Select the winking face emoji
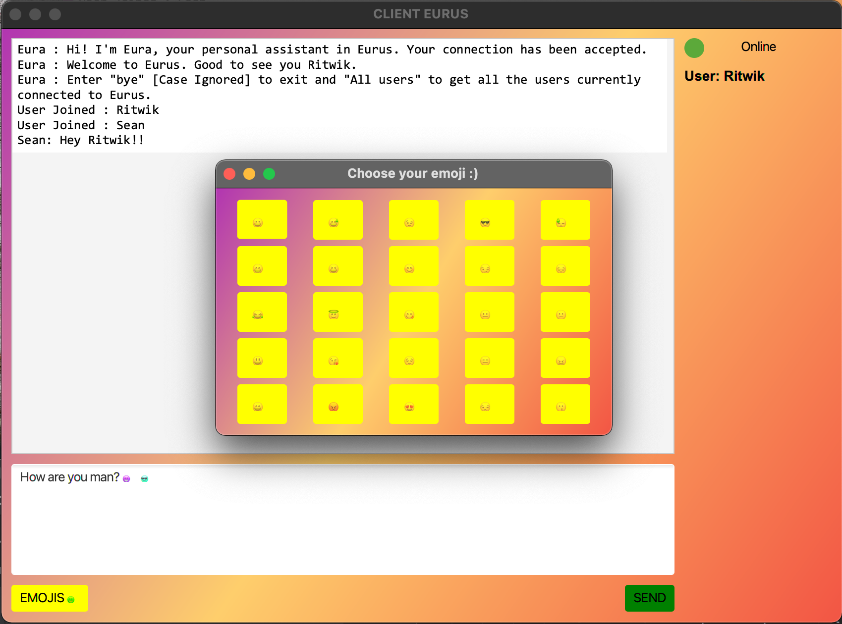 (414, 220)
